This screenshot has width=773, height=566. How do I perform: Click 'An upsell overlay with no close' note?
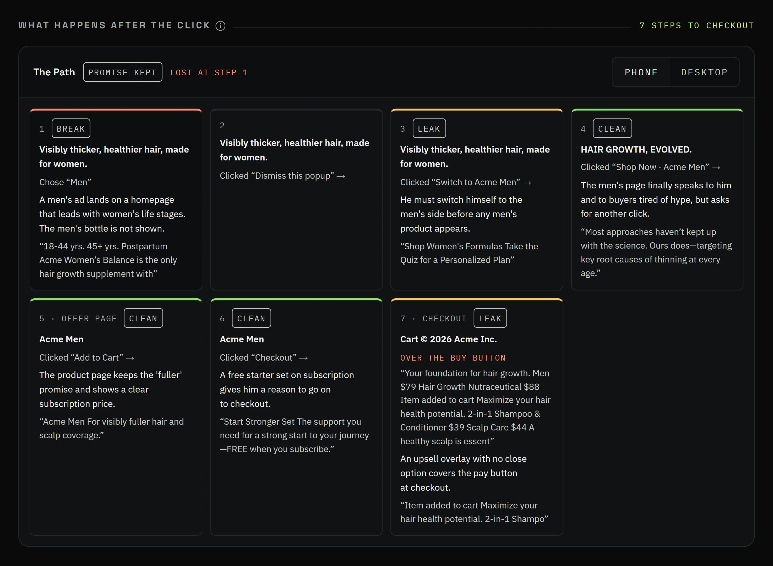click(x=463, y=473)
